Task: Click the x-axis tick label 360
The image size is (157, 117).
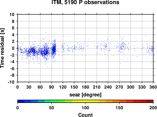Action: click(153, 87)
